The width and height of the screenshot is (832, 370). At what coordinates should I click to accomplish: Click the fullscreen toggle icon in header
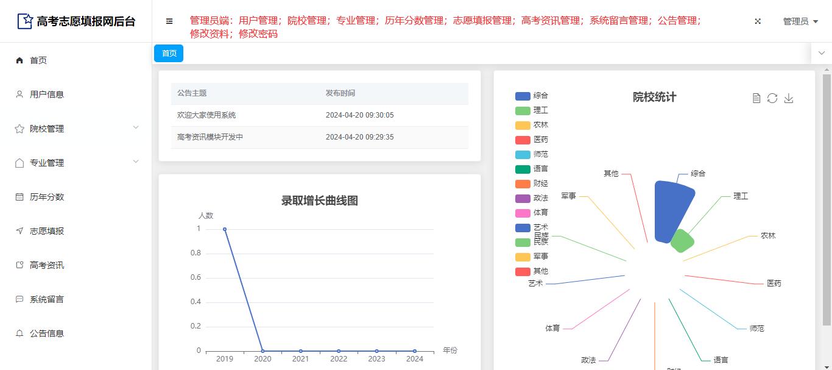pyautogui.click(x=758, y=21)
